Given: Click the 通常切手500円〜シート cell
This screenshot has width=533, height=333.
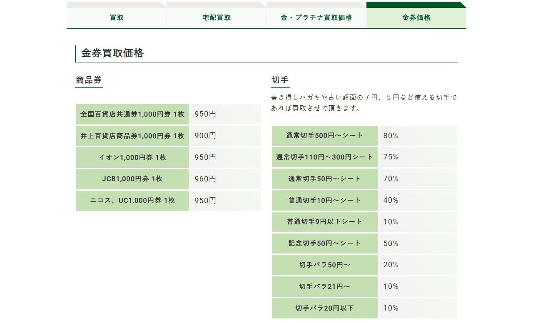Looking at the screenshot, I should [325, 136].
